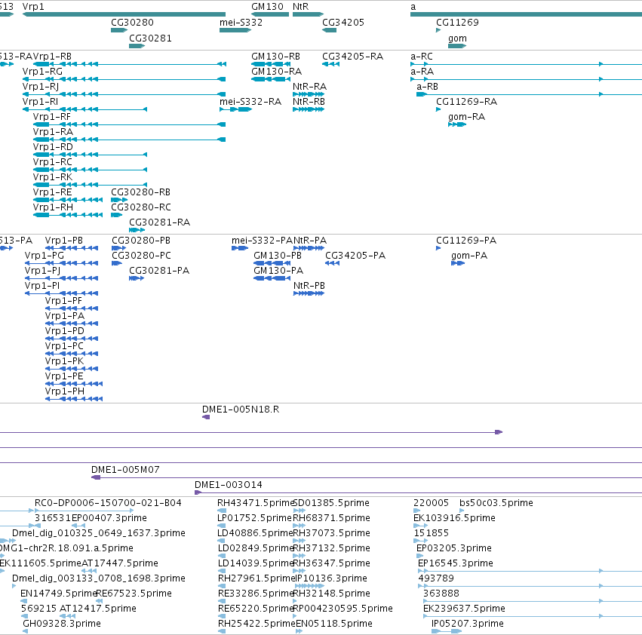Click the RH43471.5prime EST
The height and width of the screenshot is (635, 642).
222,511
